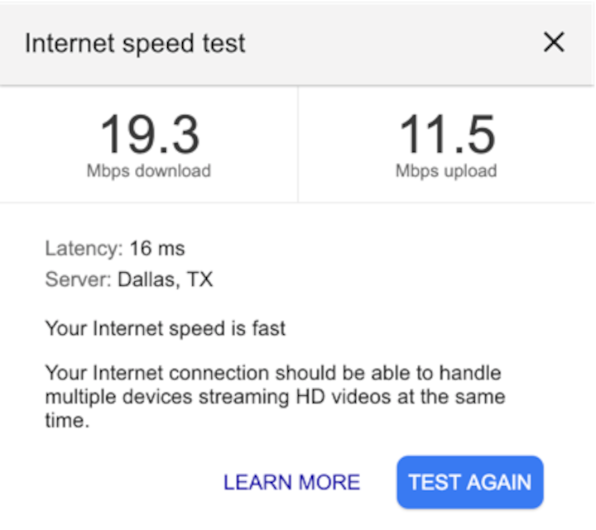
Task: Click the word "handle" in the description
Action: [x=470, y=373]
